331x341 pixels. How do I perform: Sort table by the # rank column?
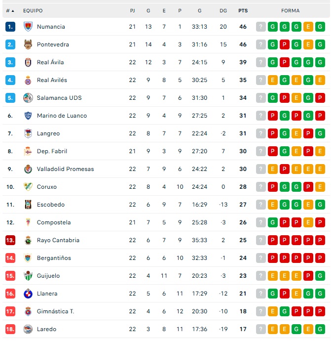pyautogui.click(x=10, y=10)
